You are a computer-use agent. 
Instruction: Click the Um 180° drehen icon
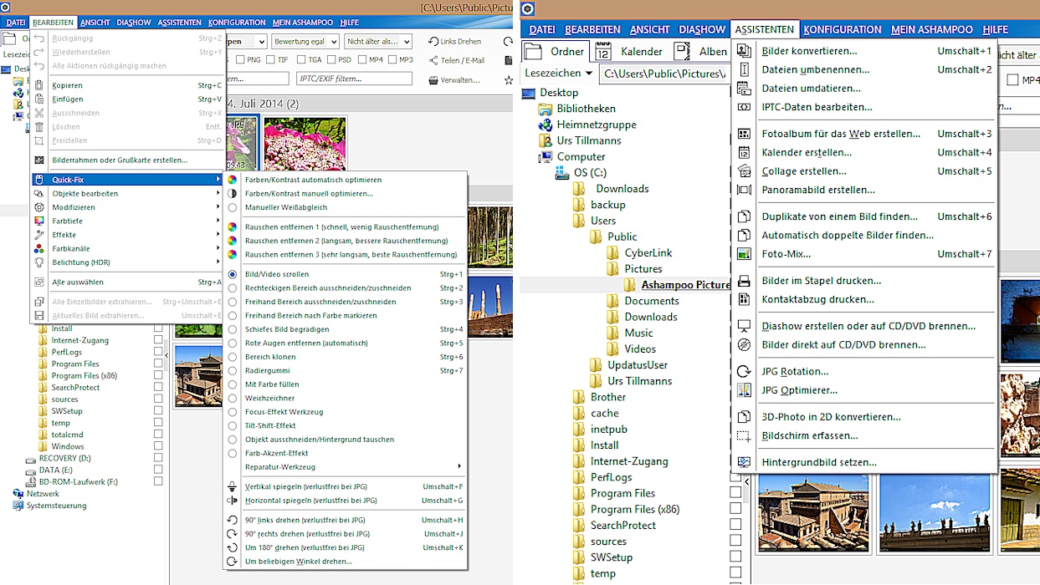(233, 547)
